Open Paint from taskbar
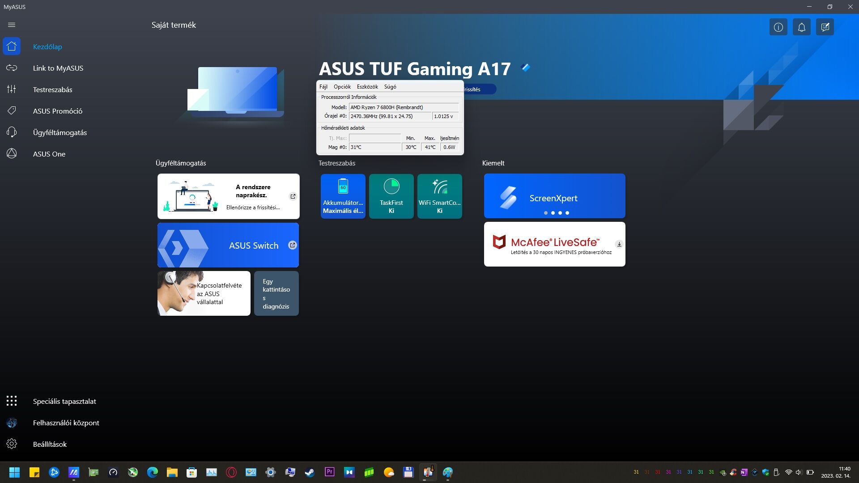 click(448, 472)
